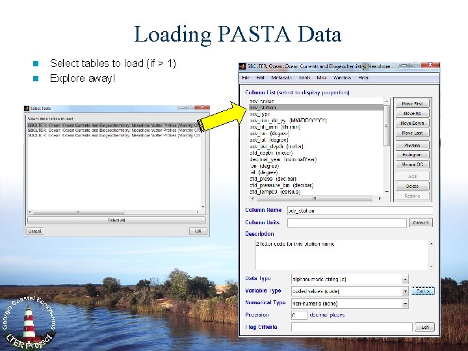Click Cancel in the Select Table dialog
Viewport: 468px width, 351px height.
click(x=35, y=231)
